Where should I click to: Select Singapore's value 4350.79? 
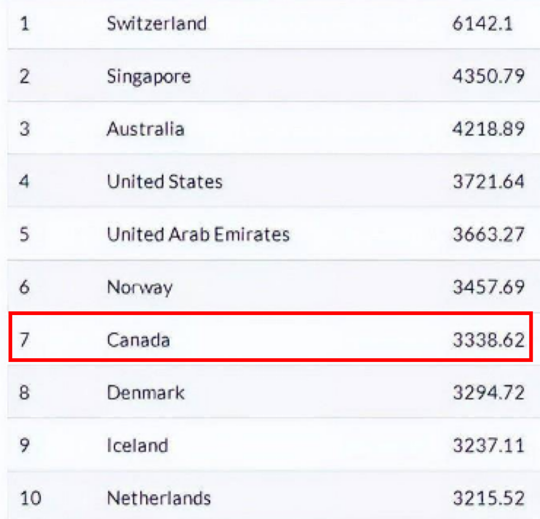[x=488, y=76]
